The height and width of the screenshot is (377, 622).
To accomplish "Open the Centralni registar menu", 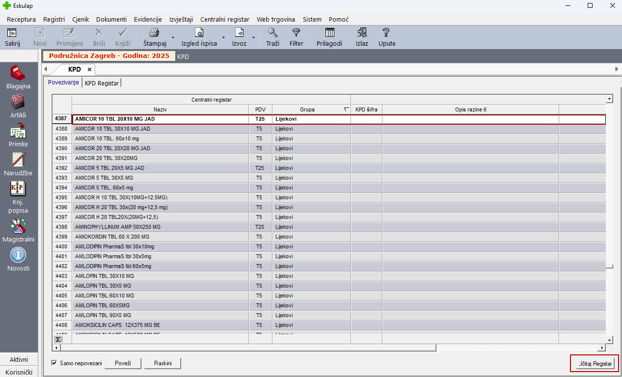I will (224, 19).
